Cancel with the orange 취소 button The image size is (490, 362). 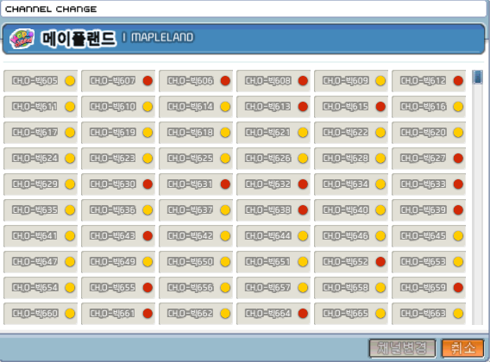462,348
